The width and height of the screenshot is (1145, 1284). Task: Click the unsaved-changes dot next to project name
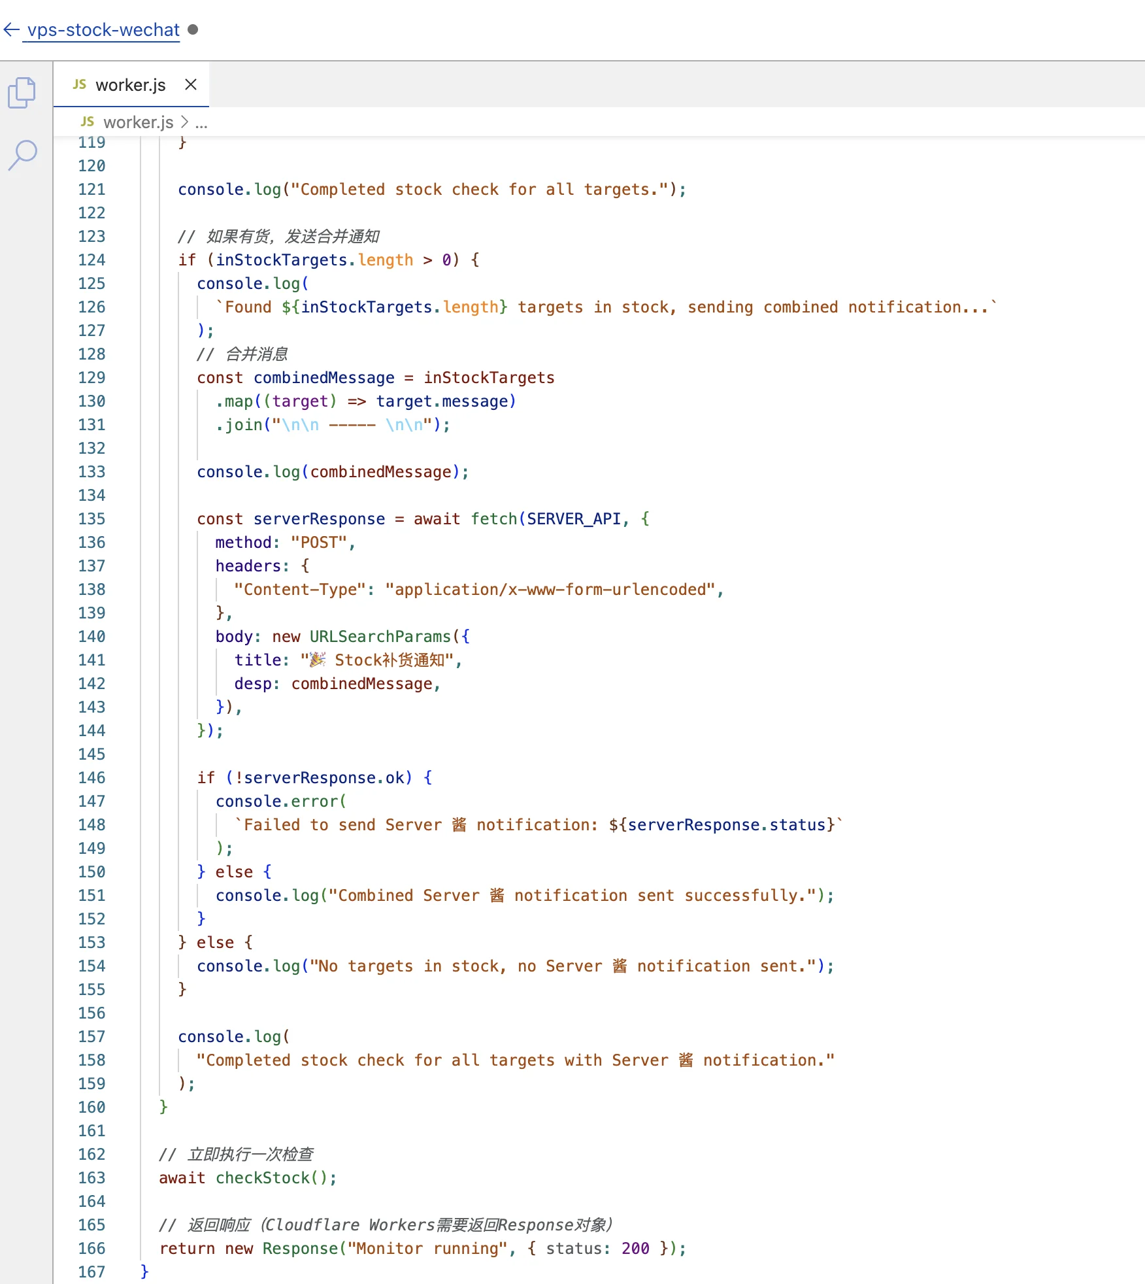(x=193, y=30)
